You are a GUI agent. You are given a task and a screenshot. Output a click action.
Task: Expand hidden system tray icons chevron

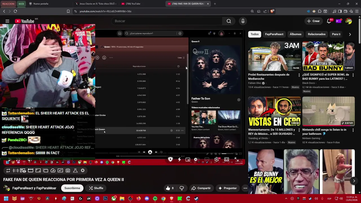[x=286, y=199]
